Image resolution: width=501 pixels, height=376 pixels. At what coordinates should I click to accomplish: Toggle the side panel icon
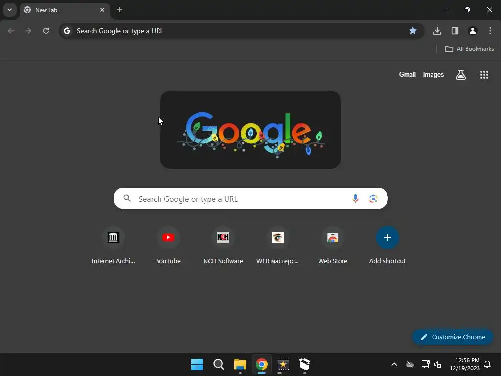point(455,31)
